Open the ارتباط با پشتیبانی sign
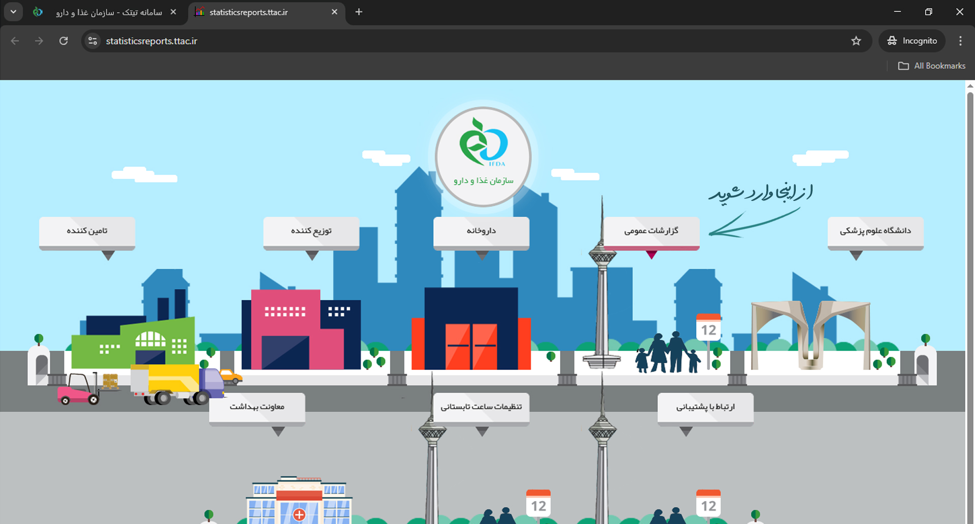This screenshot has width=975, height=524. click(x=705, y=407)
